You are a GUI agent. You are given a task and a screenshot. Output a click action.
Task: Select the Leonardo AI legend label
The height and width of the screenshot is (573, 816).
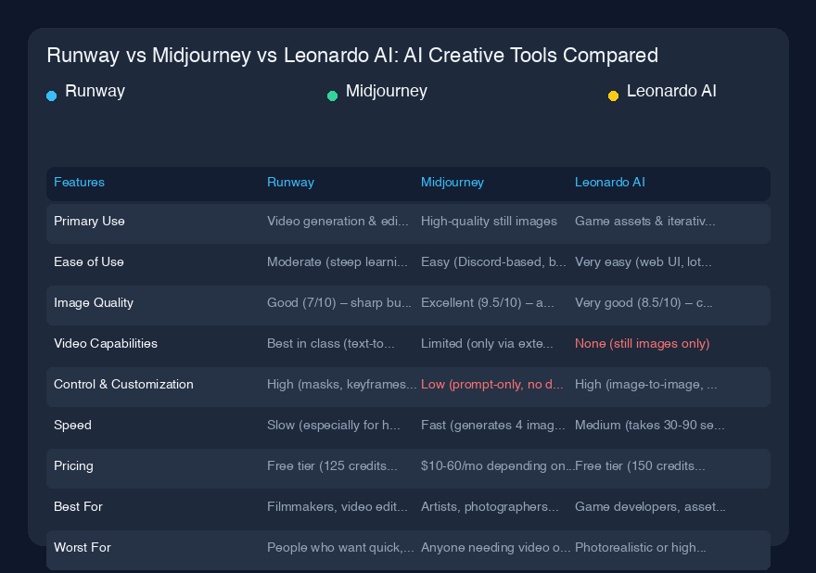pyautogui.click(x=672, y=91)
